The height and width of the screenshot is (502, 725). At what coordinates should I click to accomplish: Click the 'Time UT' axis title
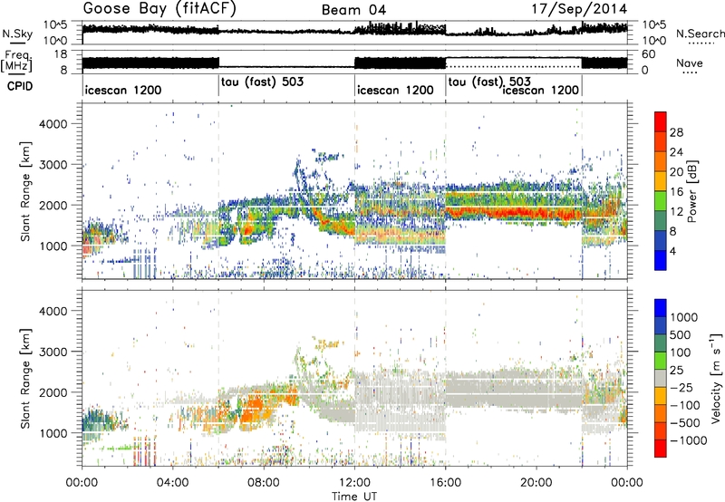click(x=354, y=496)
